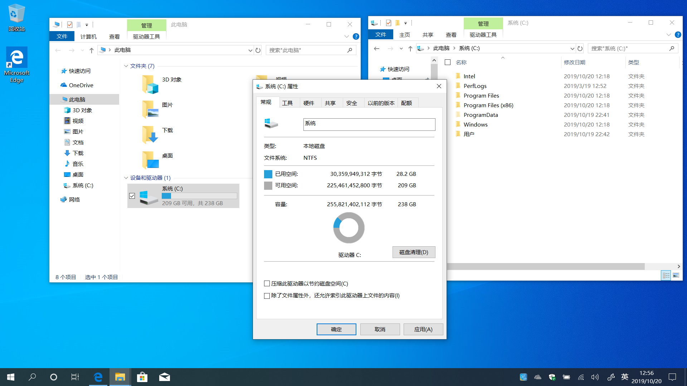Screen dimensions: 687x386
Task: Launch Microsoft Edge desktop shortcut
Action: (x=16, y=65)
